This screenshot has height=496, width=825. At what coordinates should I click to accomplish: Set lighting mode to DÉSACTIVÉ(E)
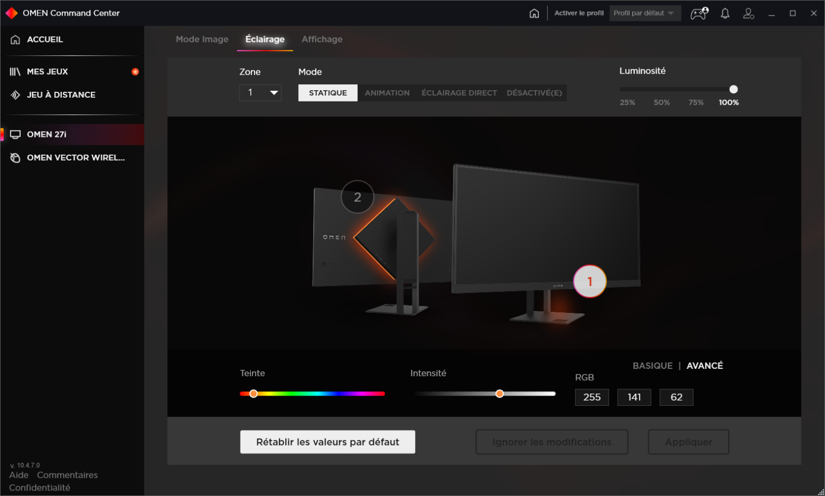(534, 93)
